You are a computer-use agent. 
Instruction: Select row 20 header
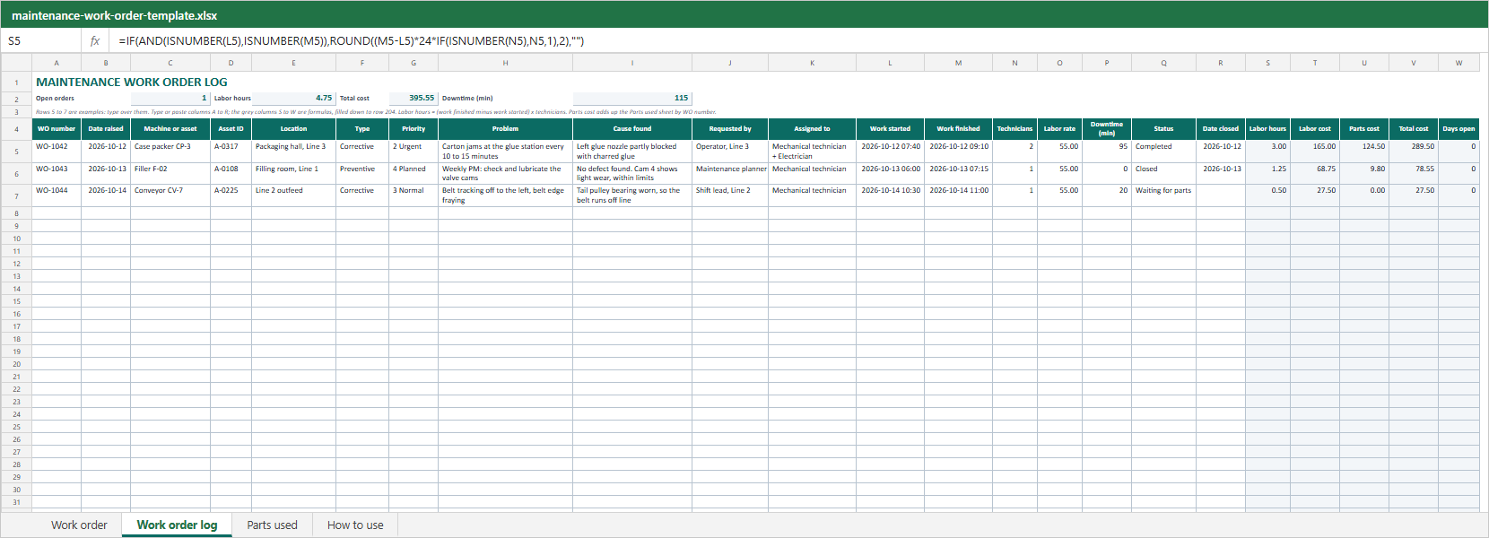[x=16, y=364]
